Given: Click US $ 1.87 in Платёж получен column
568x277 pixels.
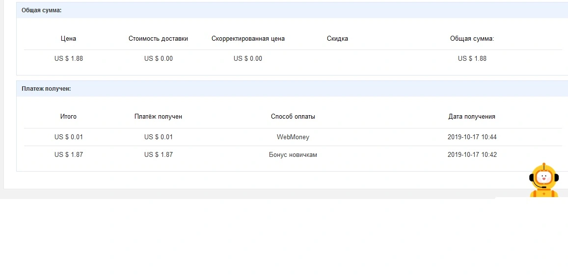Looking at the screenshot, I should (158, 155).
